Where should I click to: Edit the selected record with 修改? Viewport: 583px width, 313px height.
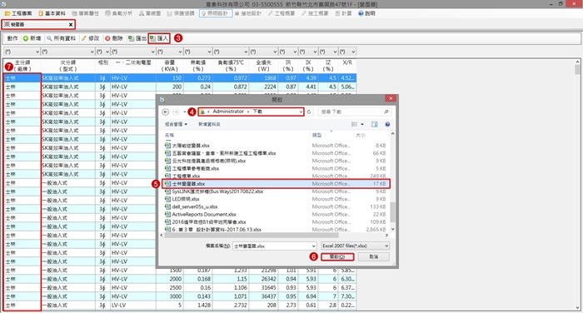[90, 38]
